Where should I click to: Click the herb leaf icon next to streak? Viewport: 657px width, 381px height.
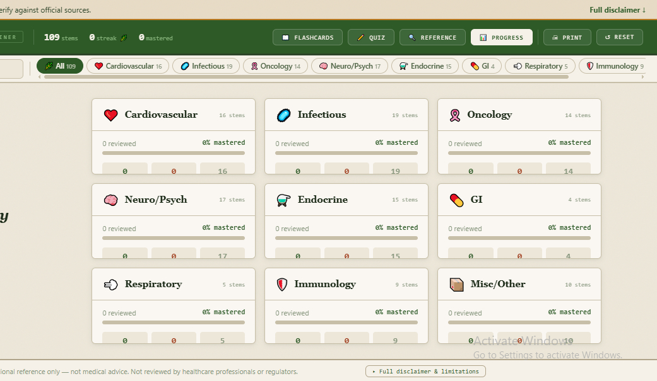point(124,38)
